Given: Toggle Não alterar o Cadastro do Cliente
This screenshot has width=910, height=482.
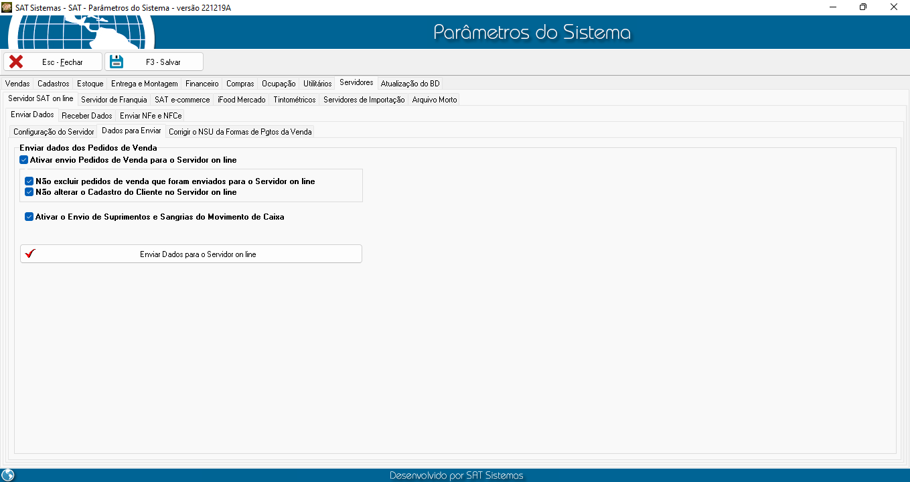Looking at the screenshot, I should click(x=29, y=192).
